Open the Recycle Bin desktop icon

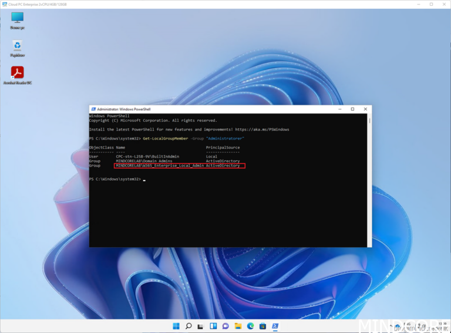click(x=17, y=46)
